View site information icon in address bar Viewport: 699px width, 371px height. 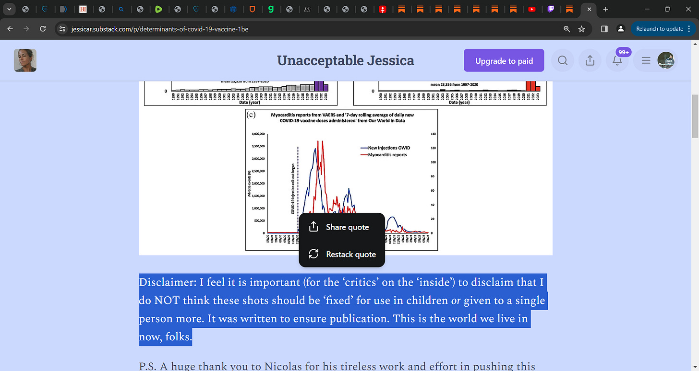[x=61, y=29]
